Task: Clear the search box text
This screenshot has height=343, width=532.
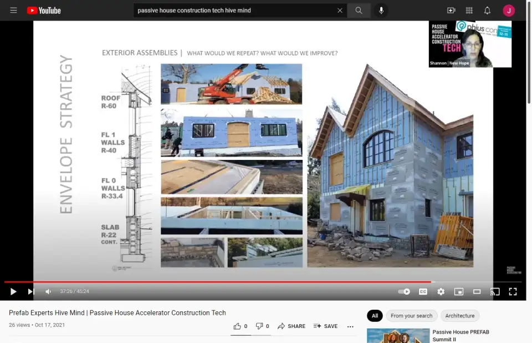Action: 340,11
